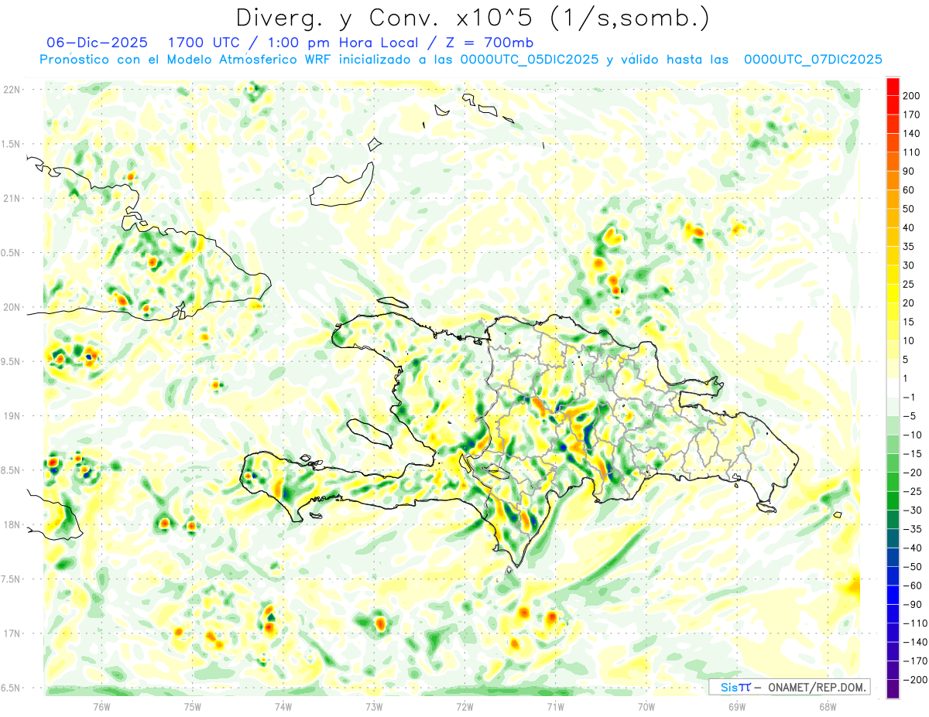929x717 pixels.
Task: Click the '21N' latitude label
Action: [12, 198]
